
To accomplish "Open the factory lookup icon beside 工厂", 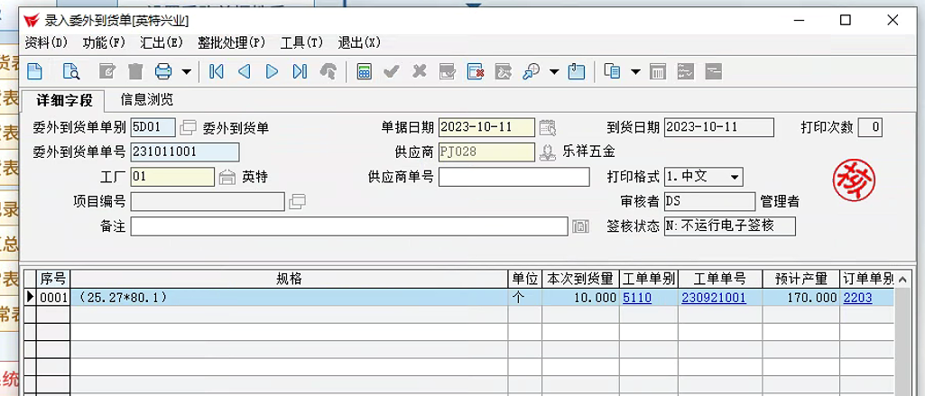I will [x=227, y=177].
